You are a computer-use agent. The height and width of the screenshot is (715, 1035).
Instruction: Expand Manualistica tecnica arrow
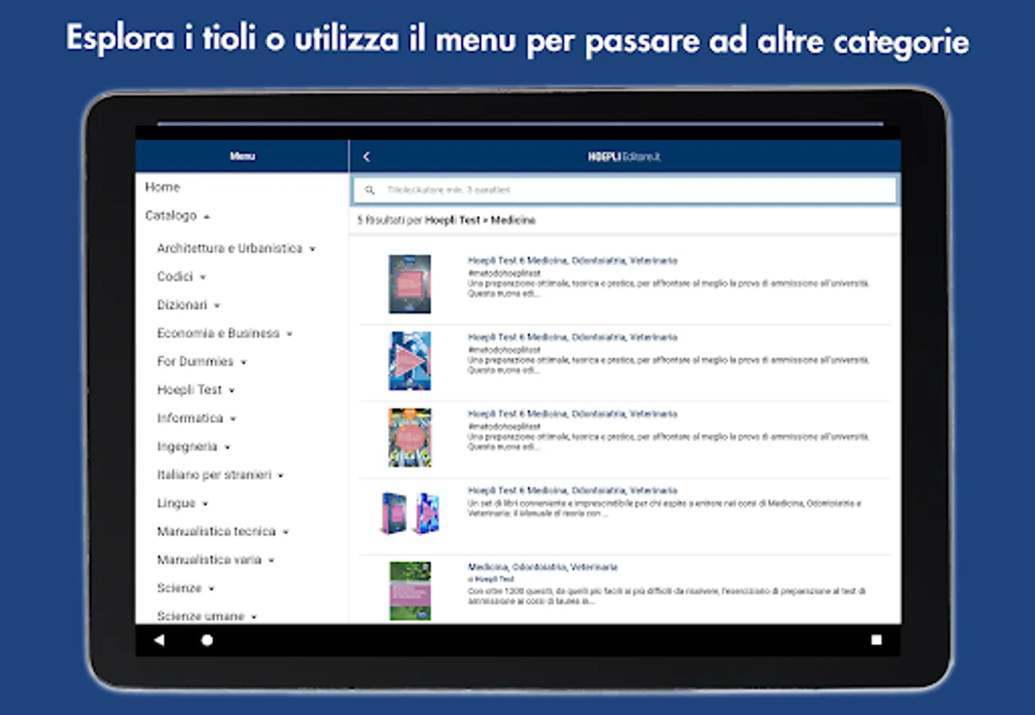(x=285, y=532)
